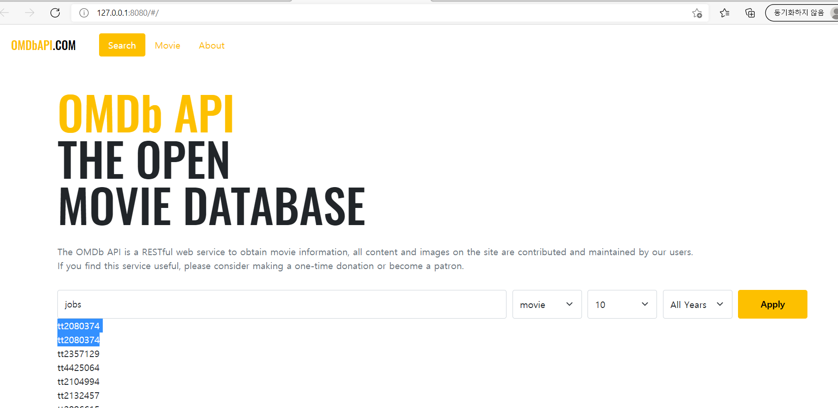Select result tt2357129
Image resolution: width=838 pixels, height=408 pixels.
pyautogui.click(x=79, y=354)
